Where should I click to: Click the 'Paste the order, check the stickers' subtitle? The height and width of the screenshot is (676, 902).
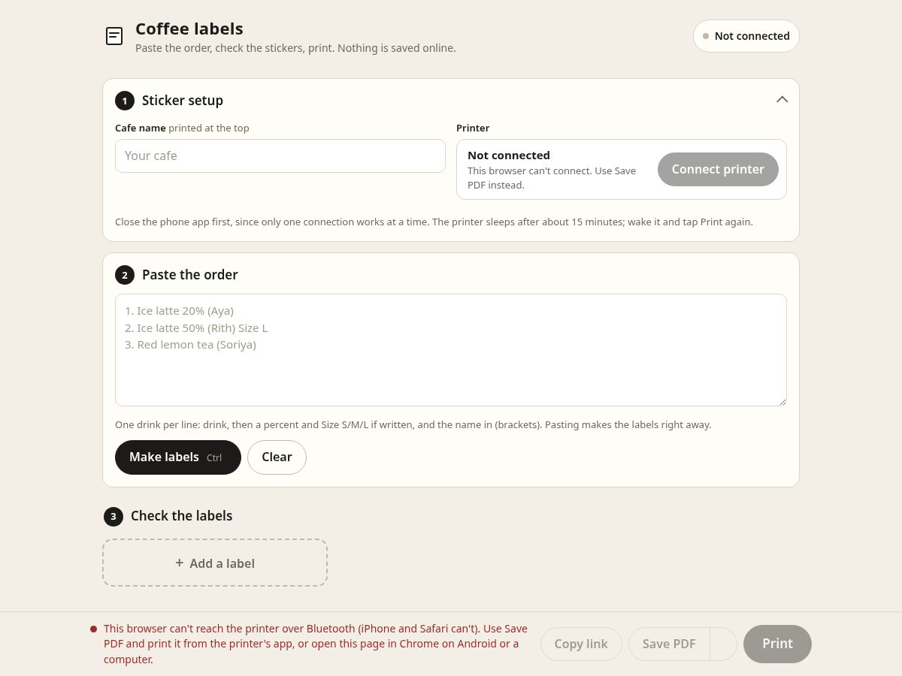pyautogui.click(x=295, y=48)
